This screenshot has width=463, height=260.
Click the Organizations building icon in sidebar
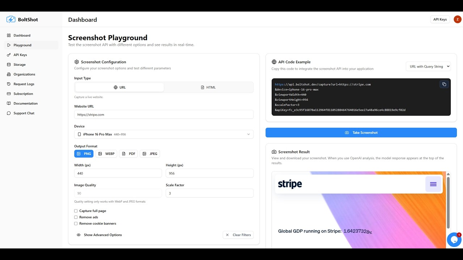pos(9,74)
